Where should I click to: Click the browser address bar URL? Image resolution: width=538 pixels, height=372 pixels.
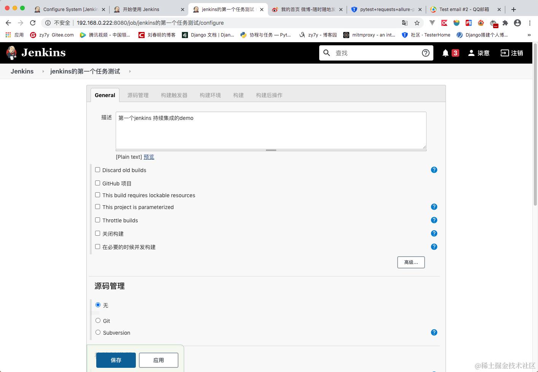(x=150, y=23)
